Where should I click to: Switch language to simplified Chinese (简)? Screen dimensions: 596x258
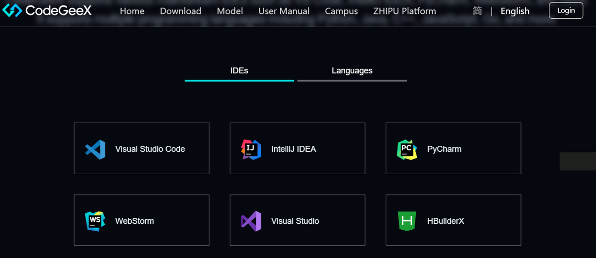[477, 10]
